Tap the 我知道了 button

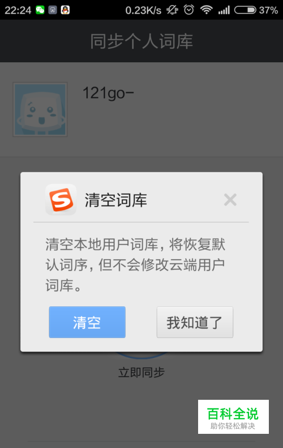(195, 322)
